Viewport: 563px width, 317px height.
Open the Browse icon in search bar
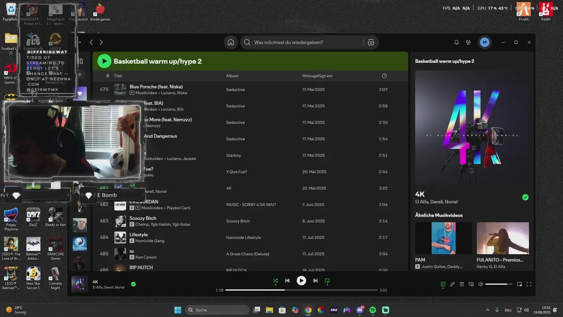pos(371,42)
